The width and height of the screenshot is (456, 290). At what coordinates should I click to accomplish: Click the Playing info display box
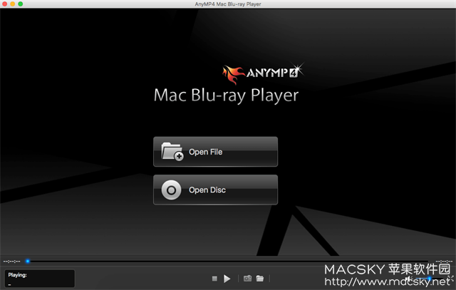(x=40, y=279)
